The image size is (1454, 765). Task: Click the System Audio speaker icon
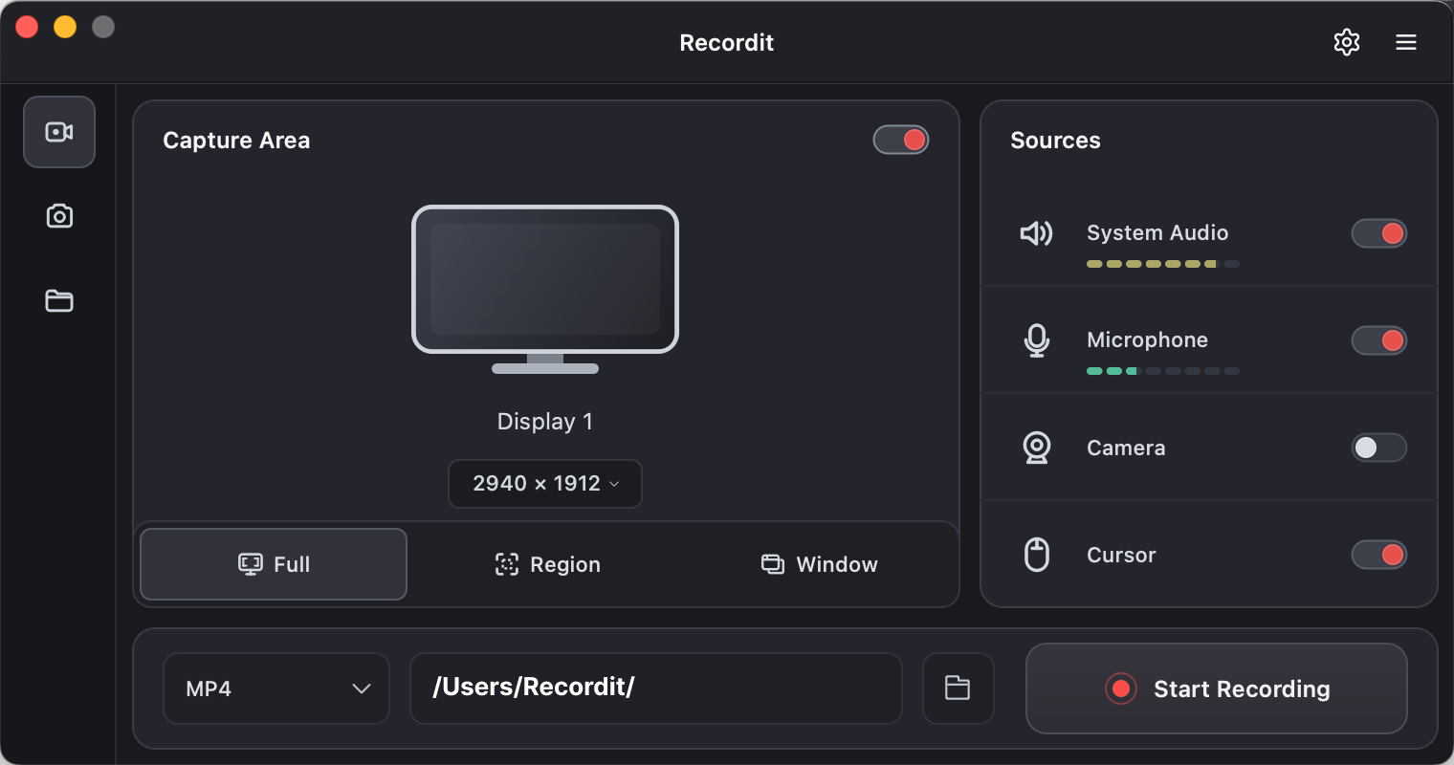(1037, 233)
